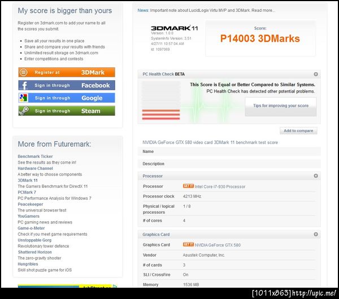Sign in through Facebook button
The width and height of the screenshot is (339, 299).
(67, 85)
